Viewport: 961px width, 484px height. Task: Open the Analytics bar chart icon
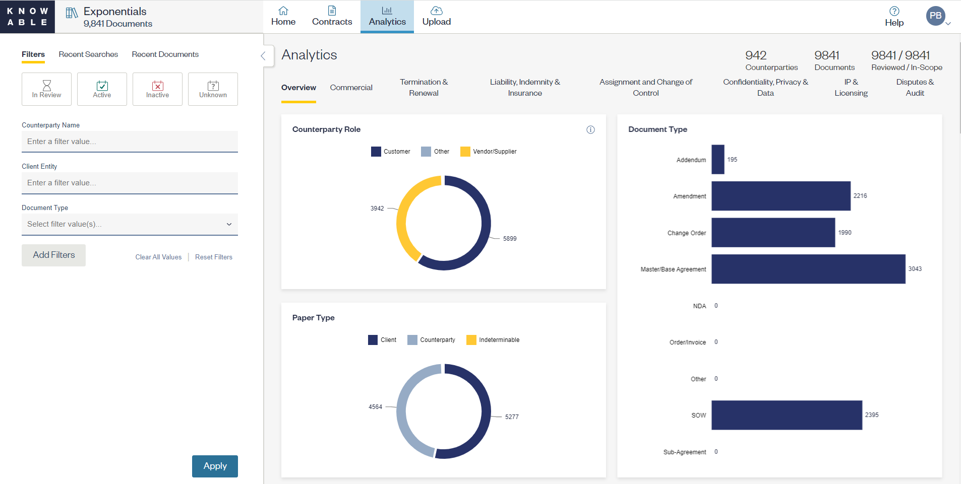[387, 11]
